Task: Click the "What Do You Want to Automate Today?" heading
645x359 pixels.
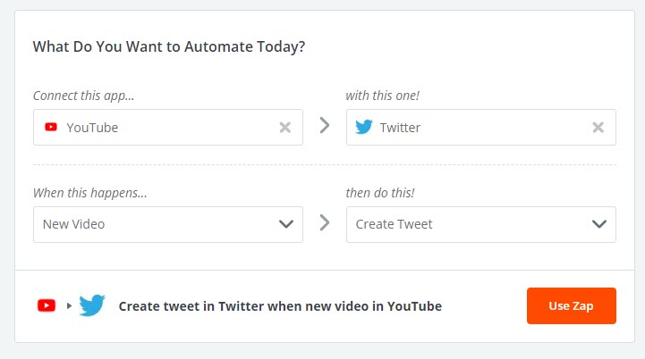Action: pos(169,46)
